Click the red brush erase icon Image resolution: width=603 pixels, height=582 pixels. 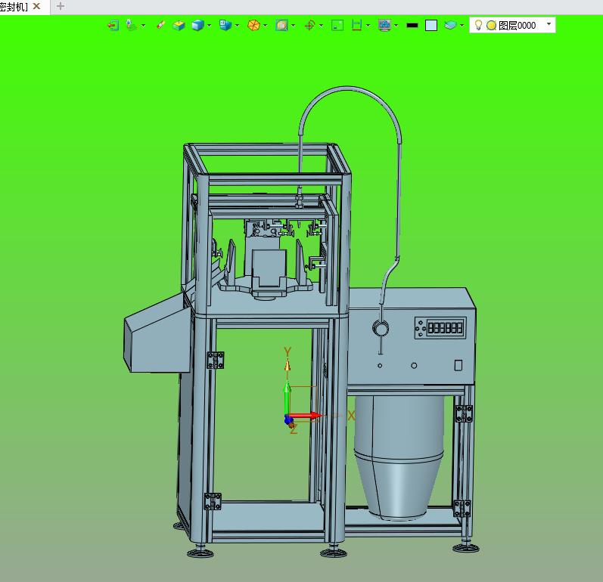(x=161, y=25)
